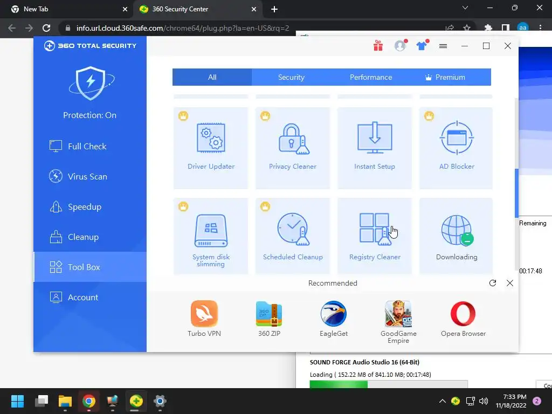Open the blue shirt skin icon
This screenshot has height=414, width=552.
422,46
